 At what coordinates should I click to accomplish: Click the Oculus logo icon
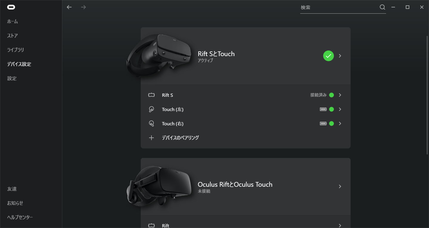coord(11,7)
